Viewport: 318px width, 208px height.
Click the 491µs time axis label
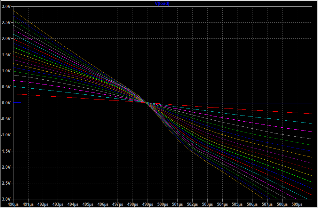[28, 204]
